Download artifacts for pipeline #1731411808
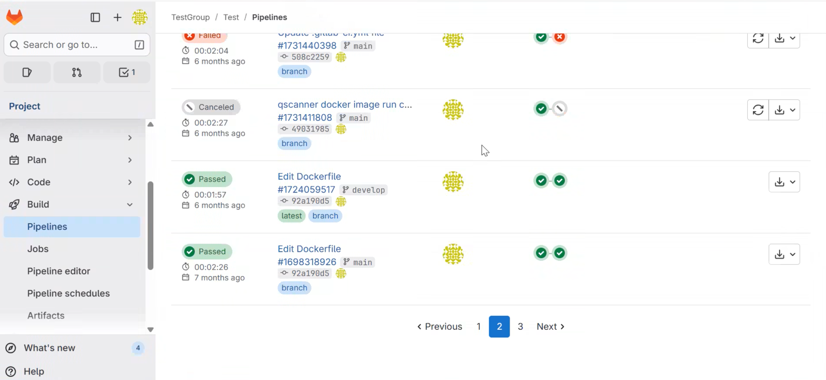The image size is (826, 380). [784, 110]
